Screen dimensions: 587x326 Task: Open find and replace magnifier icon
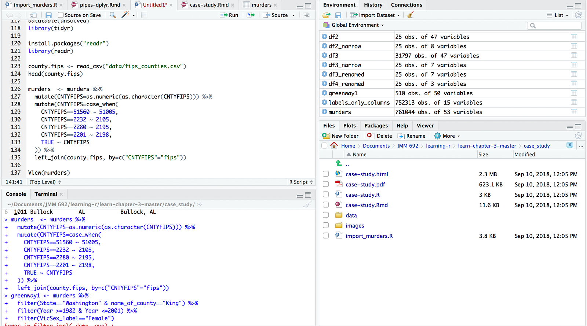(x=113, y=15)
